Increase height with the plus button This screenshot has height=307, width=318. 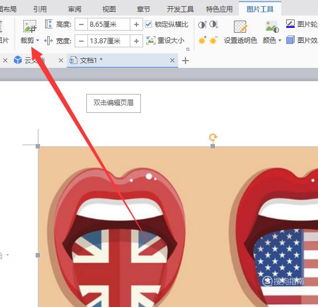(136, 24)
